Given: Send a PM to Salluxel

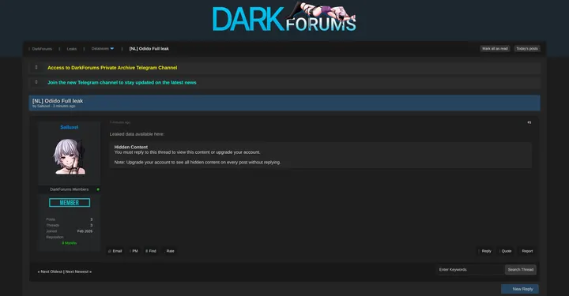Looking at the screenshot, I should point(134,251).
